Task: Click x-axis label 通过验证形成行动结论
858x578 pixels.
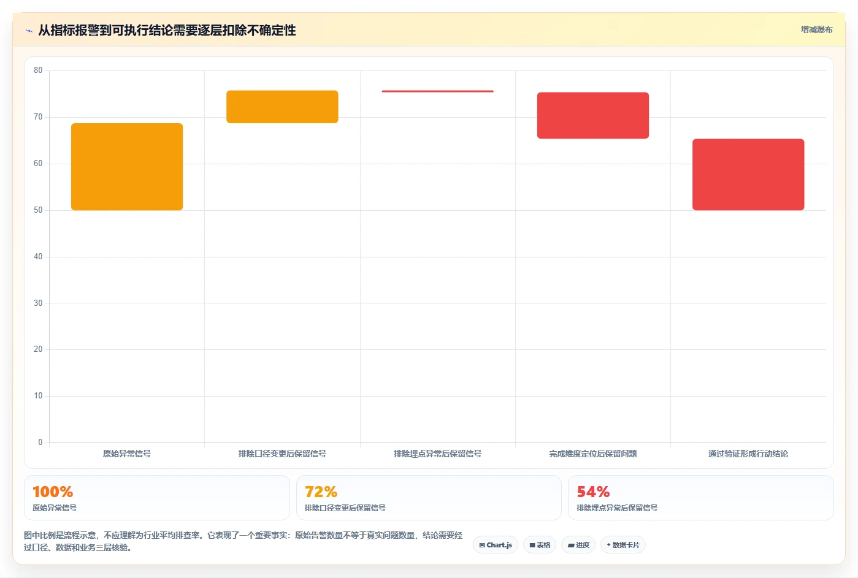Action: [748, 454]
